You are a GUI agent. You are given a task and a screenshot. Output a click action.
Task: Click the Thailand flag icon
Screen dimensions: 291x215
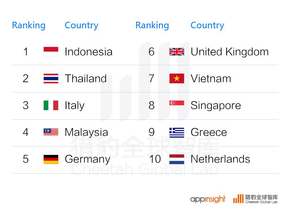[51, 78]
